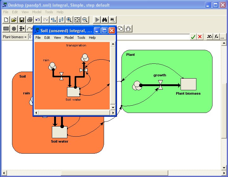
Task: Accept the equation with green check mark
Action: coord(193,37)
